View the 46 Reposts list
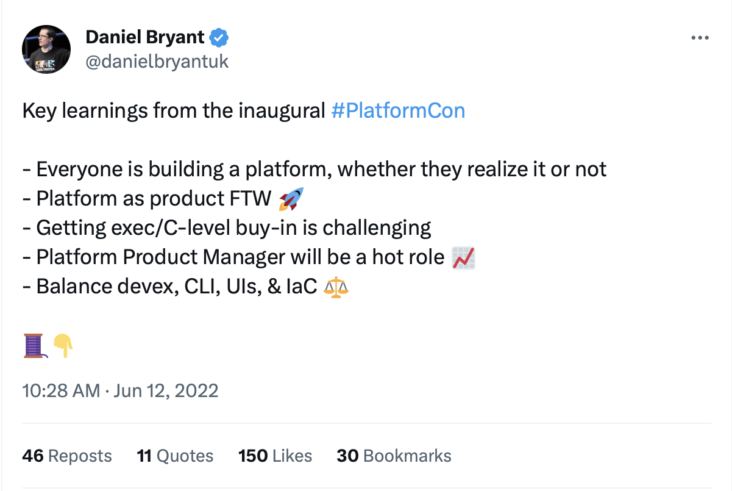This screenshot has width=732, height=491. (67, 455)
